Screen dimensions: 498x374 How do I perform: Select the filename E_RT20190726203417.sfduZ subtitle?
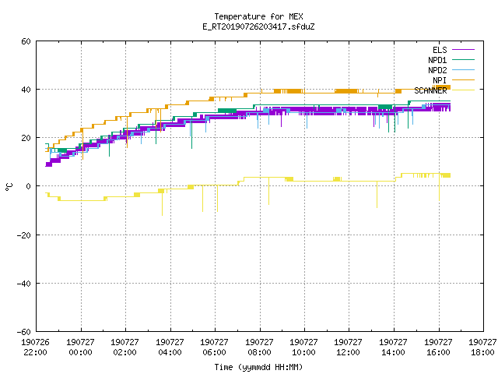pos(258,26)
